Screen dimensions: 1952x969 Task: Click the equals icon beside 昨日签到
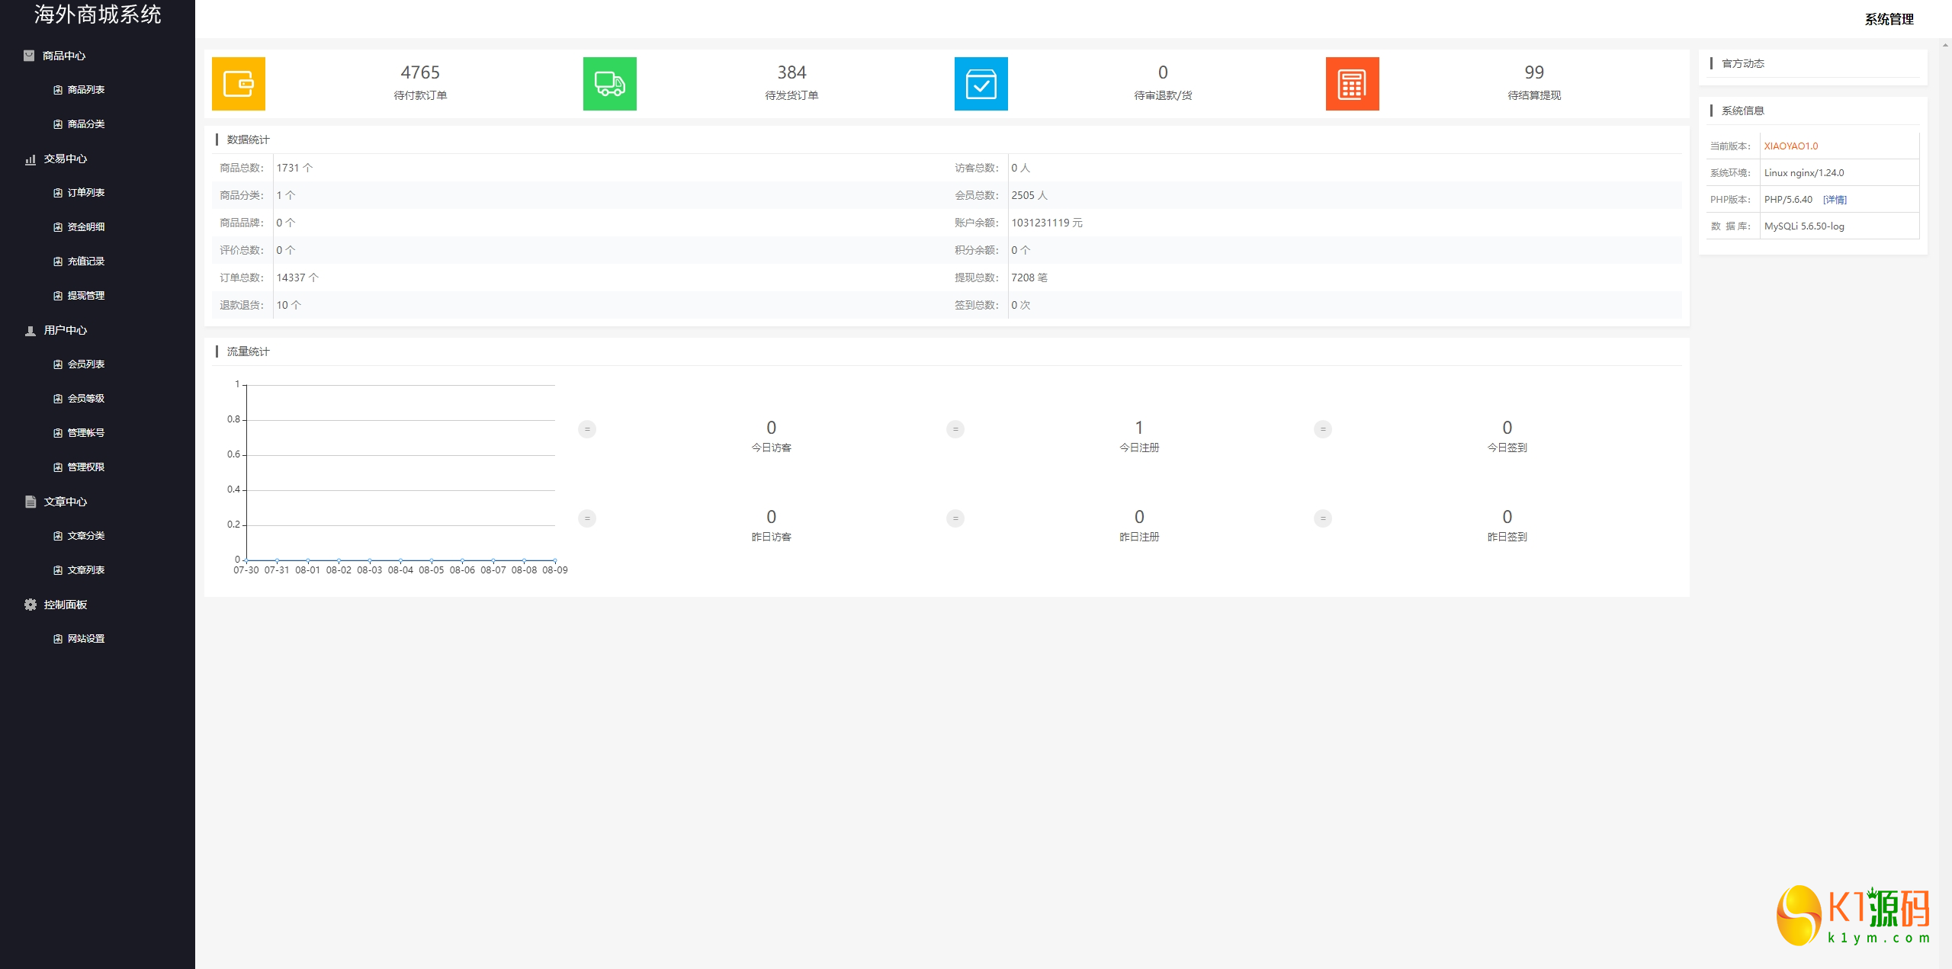1323,518
